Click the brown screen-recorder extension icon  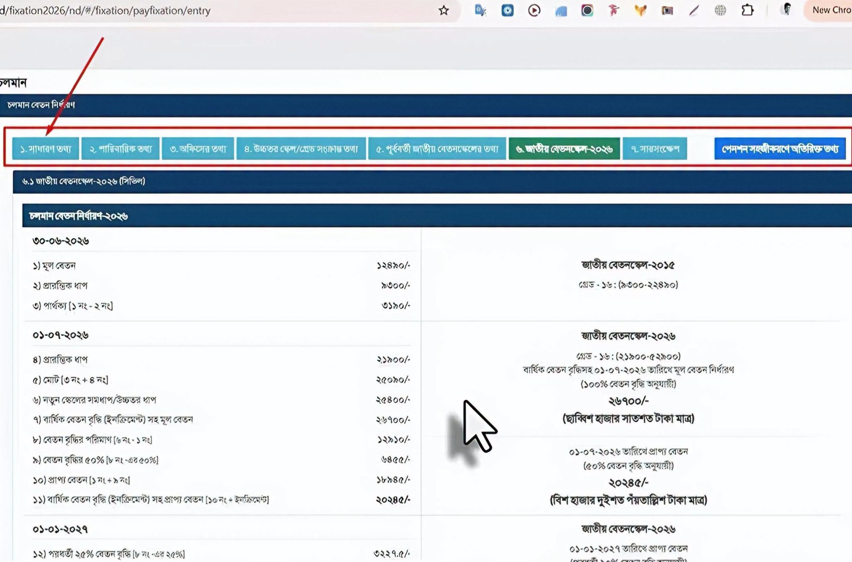click(667, 11)
